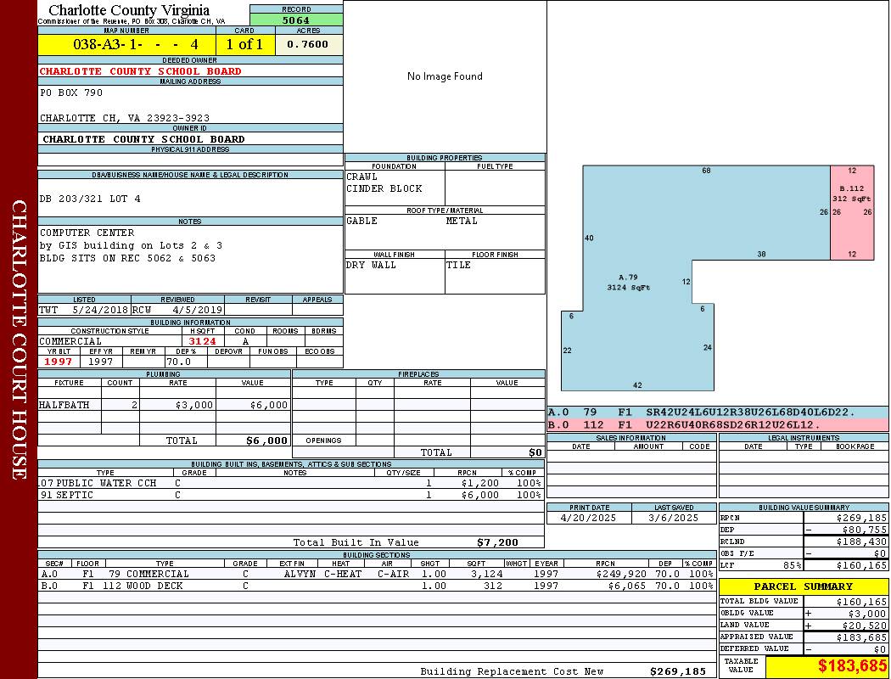Click TOTAL BLDG VALUE $160,165
This screenshot has height=679, width=891.
click(x=861, y=601)
